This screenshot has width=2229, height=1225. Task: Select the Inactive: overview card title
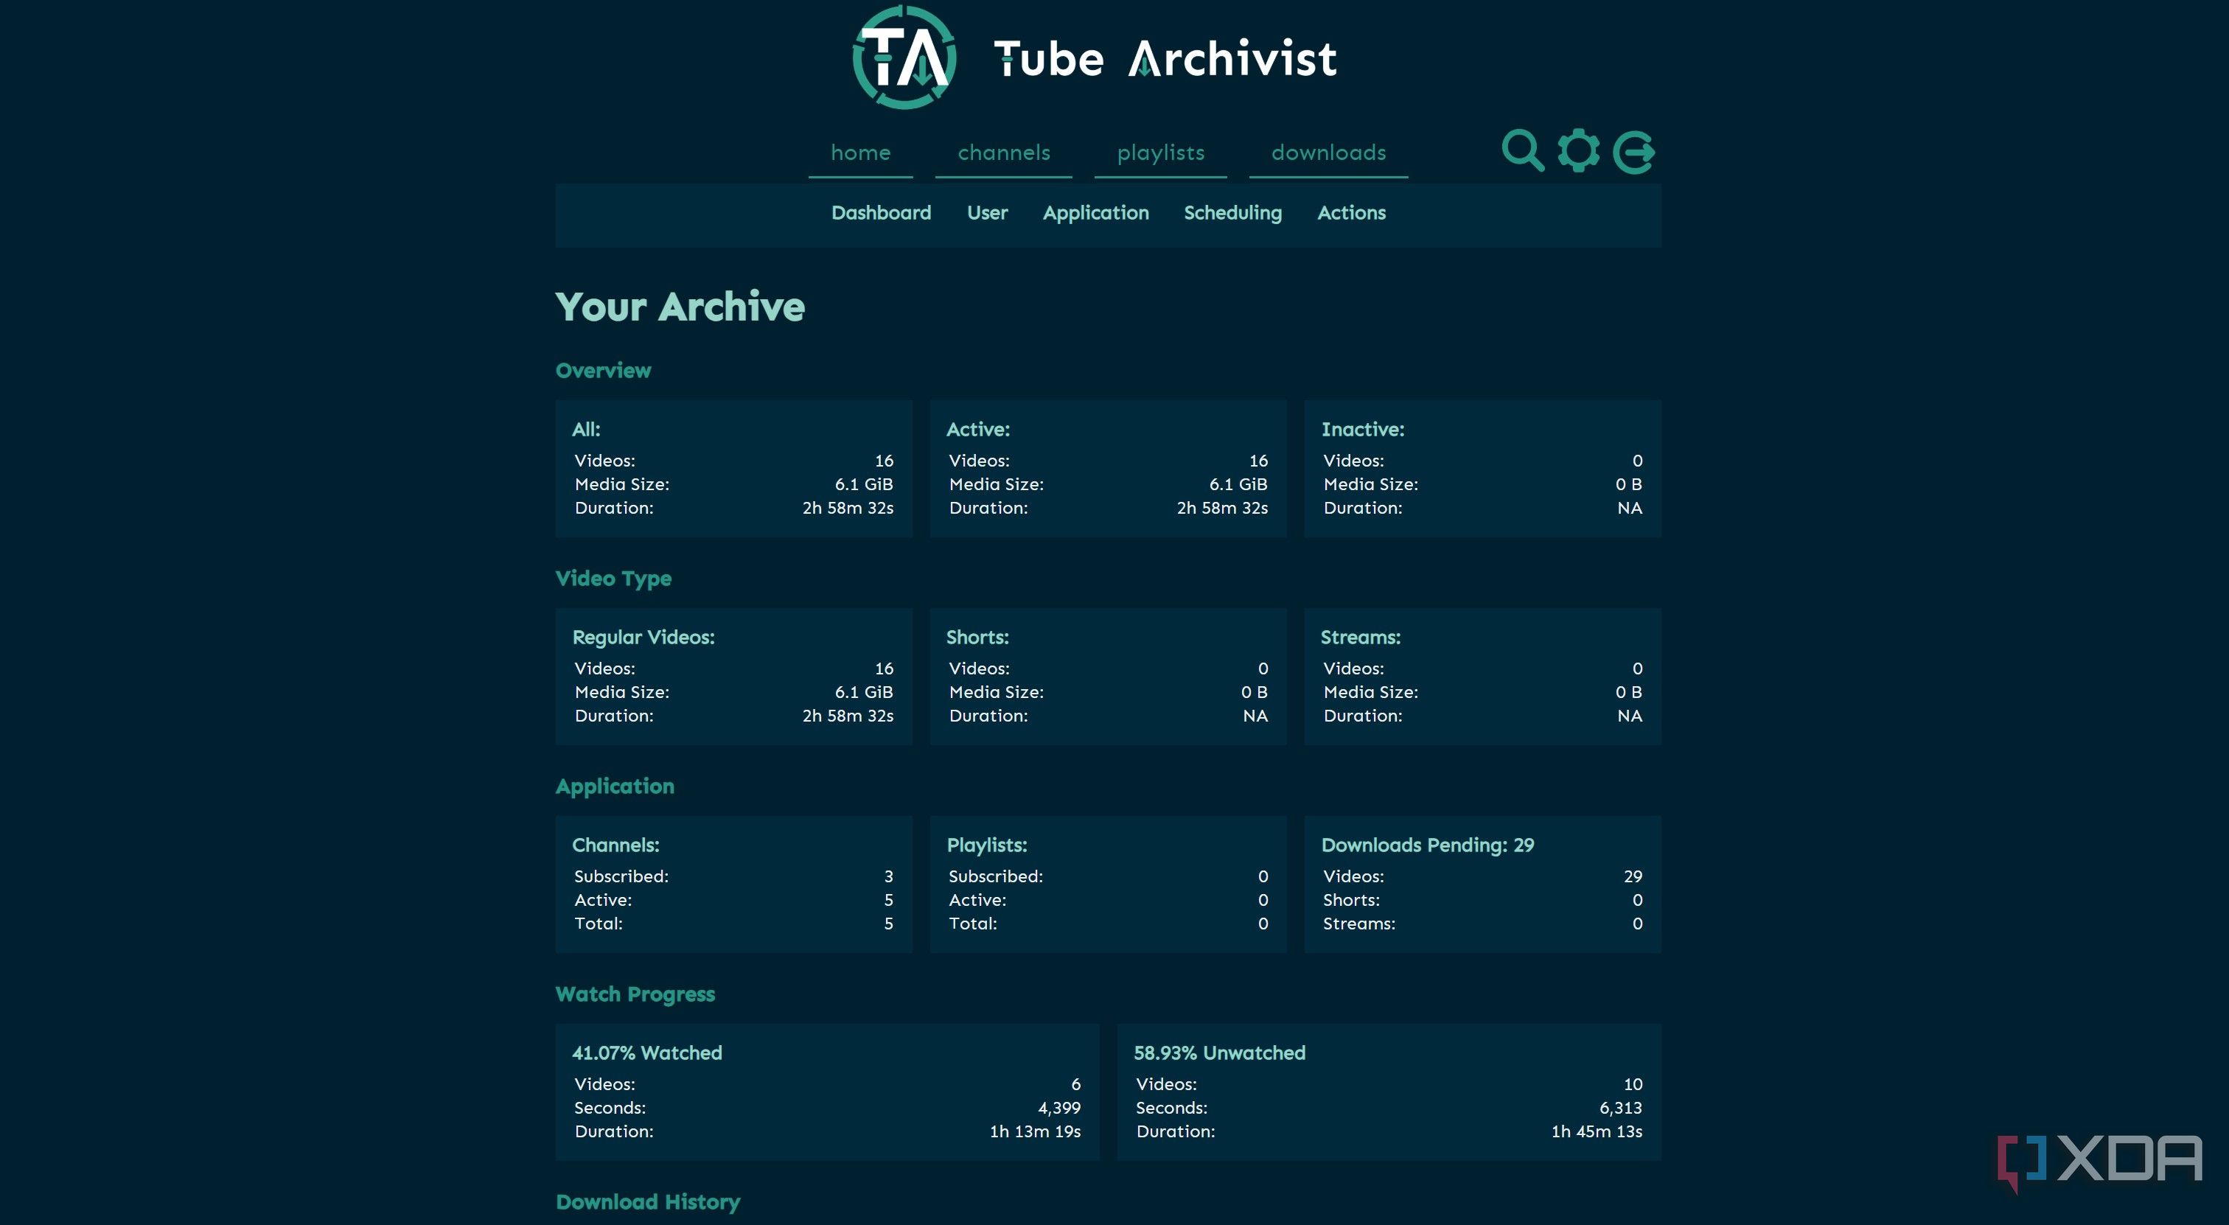tap(1363, 429)
